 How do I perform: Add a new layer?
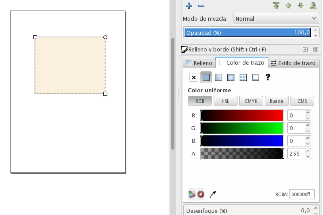click(x=188, y=5)
